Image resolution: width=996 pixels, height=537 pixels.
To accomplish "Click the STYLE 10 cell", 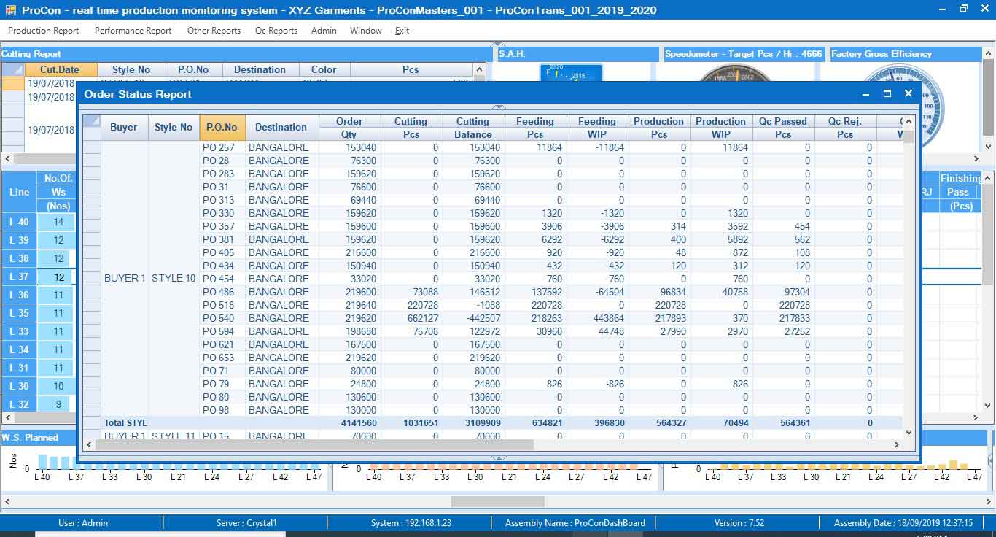I will pos(174,278).
